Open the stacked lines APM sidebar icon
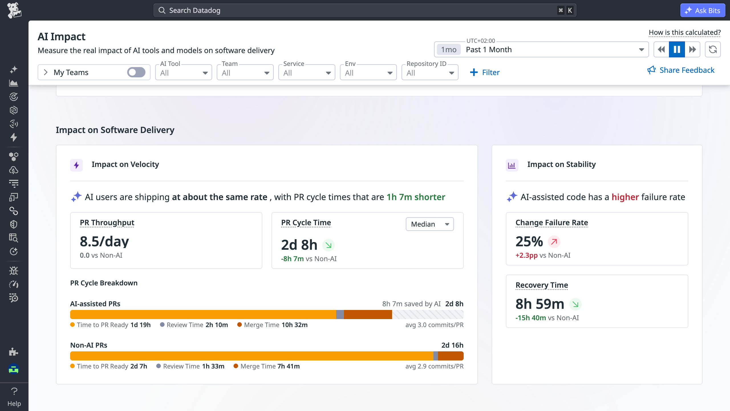 (14, 184)
